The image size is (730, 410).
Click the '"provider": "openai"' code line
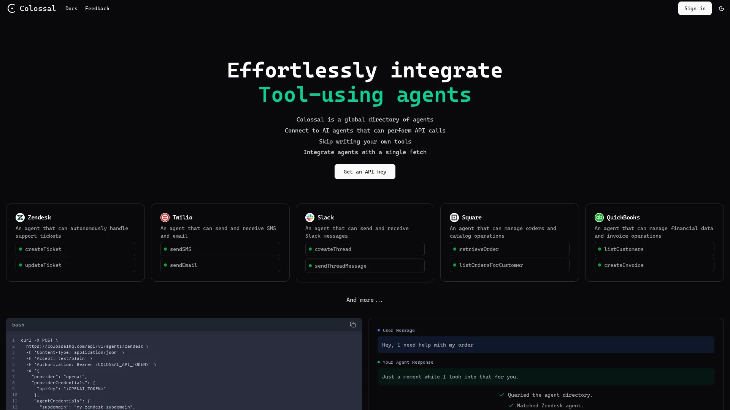coord(59,377)
